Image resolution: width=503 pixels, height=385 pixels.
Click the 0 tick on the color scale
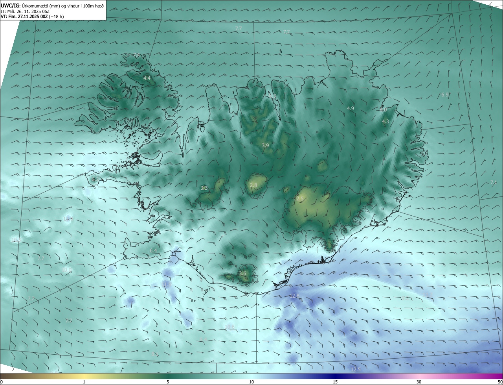[2, 382]
